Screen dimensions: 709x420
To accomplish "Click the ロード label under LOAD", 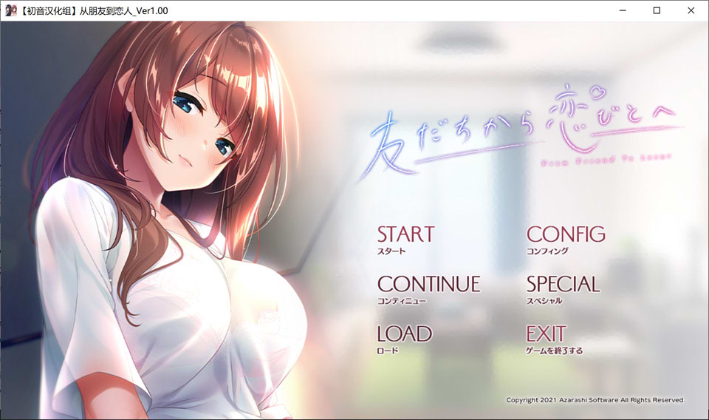I will pyautogui.click(x=388, y=350).
